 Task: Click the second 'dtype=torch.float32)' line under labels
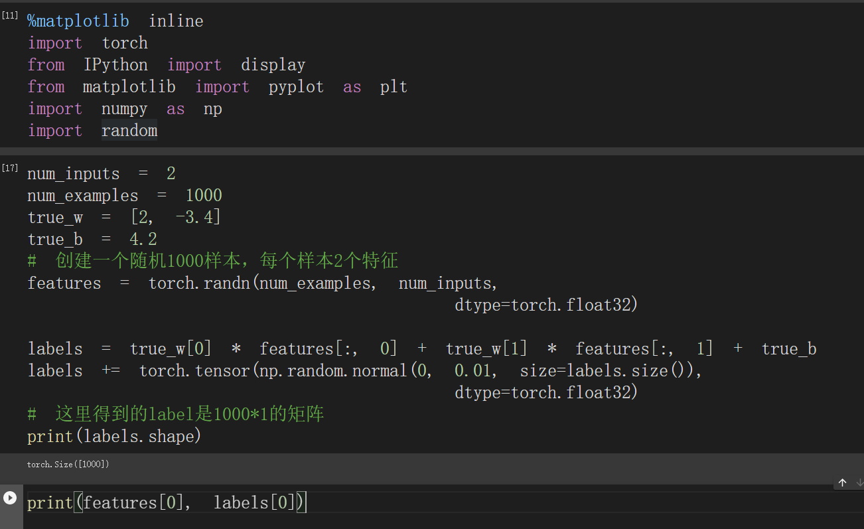[546, 393]
